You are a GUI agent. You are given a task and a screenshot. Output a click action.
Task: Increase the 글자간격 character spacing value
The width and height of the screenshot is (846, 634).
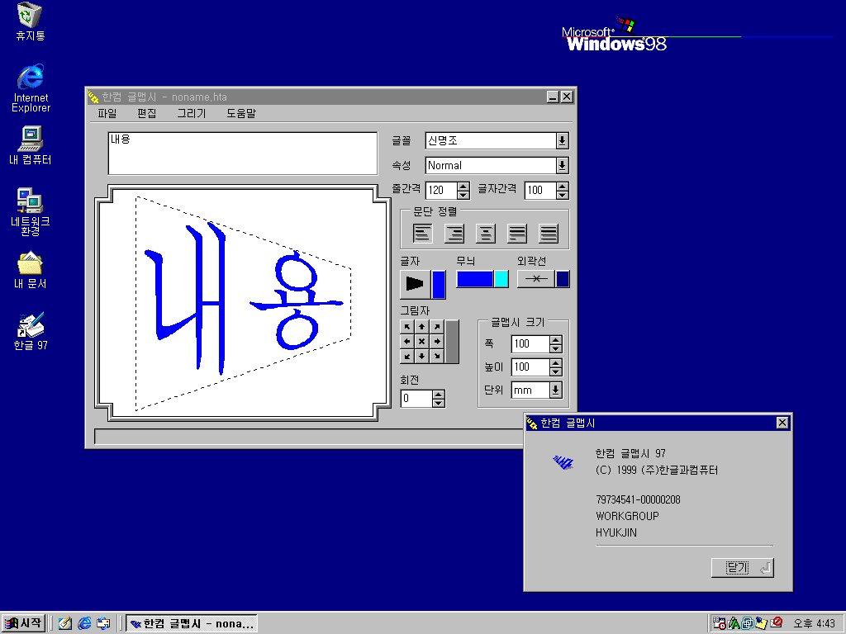tap(562, 186)
